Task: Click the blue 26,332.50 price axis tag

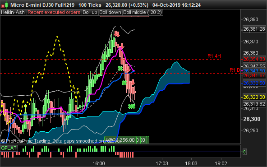Action: tap(254, 83)
